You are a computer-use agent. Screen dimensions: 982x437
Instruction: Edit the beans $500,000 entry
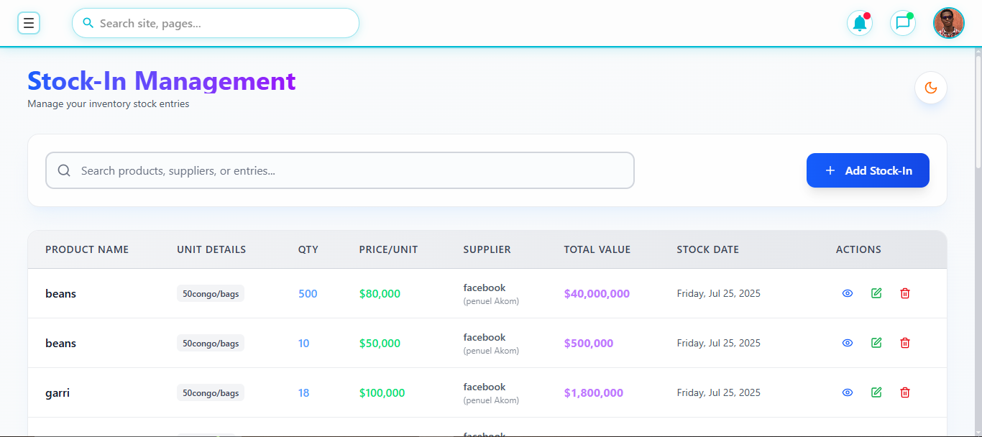pyautogui.click(x=876, y=343)
